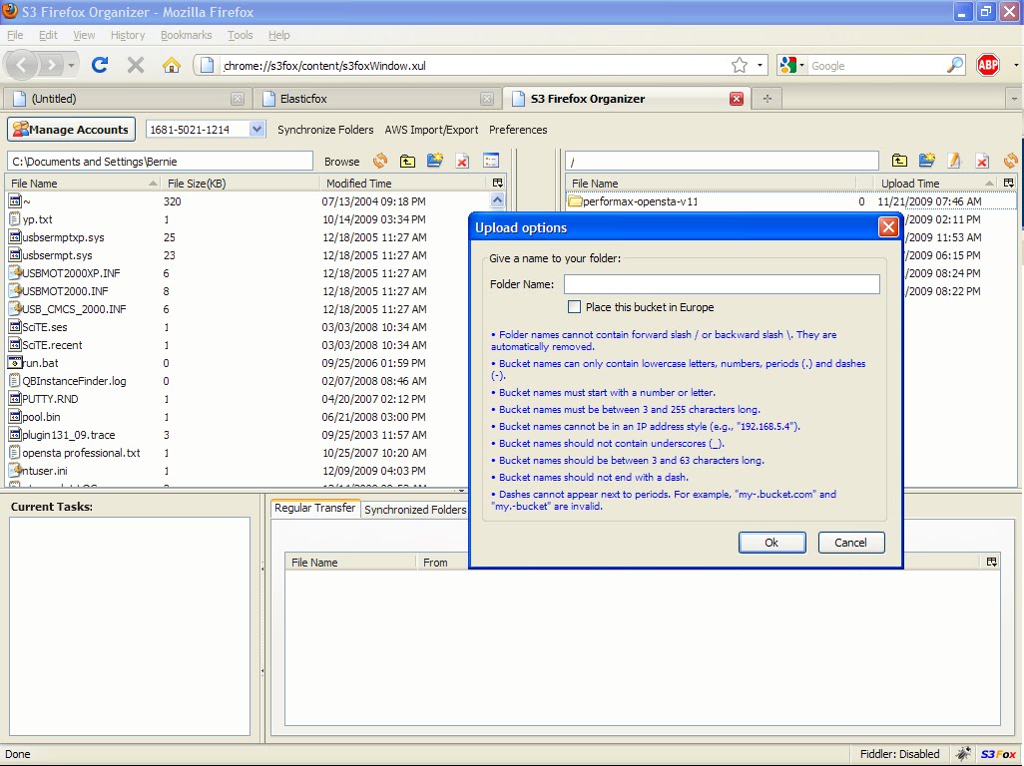Switch to the Elasticfox tab
This screenshot has width=1024, height=766.
pyautogui.click(x=377, y=99)
